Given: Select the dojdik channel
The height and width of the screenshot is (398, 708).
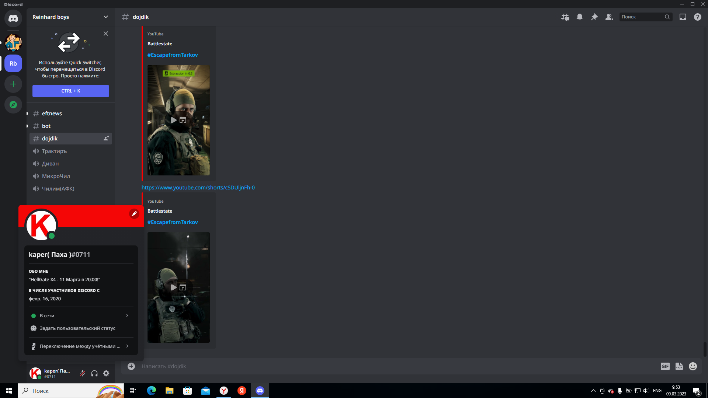Looking at the screenshot, I should [71, 139].
